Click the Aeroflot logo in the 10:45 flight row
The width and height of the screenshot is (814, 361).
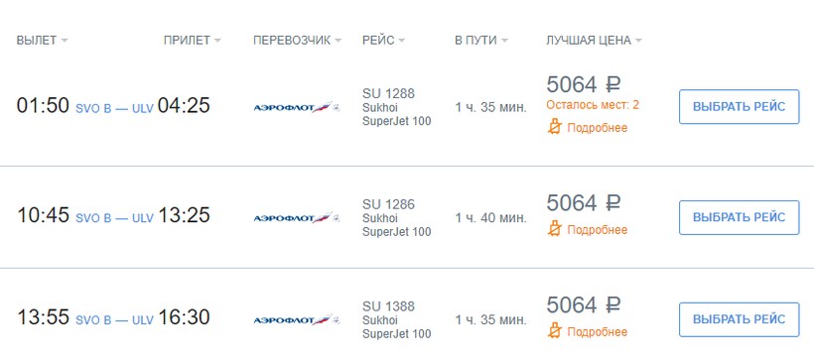click(x=297, y=218)
